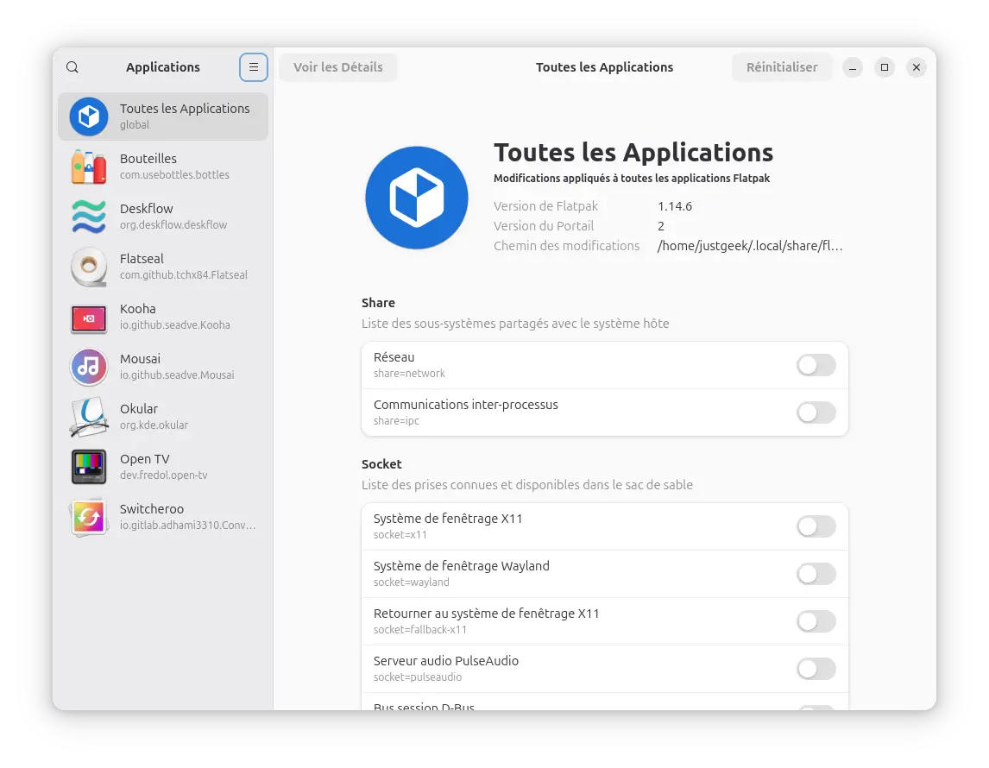
Task: Click the Socket section heading
Action: coord(381,464)
